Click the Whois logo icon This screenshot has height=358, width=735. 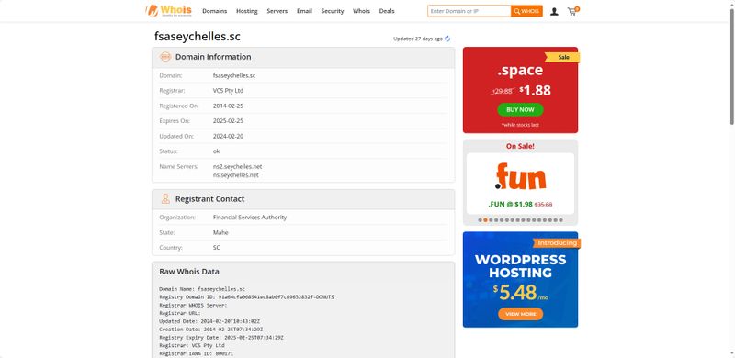tap(152, 11)
